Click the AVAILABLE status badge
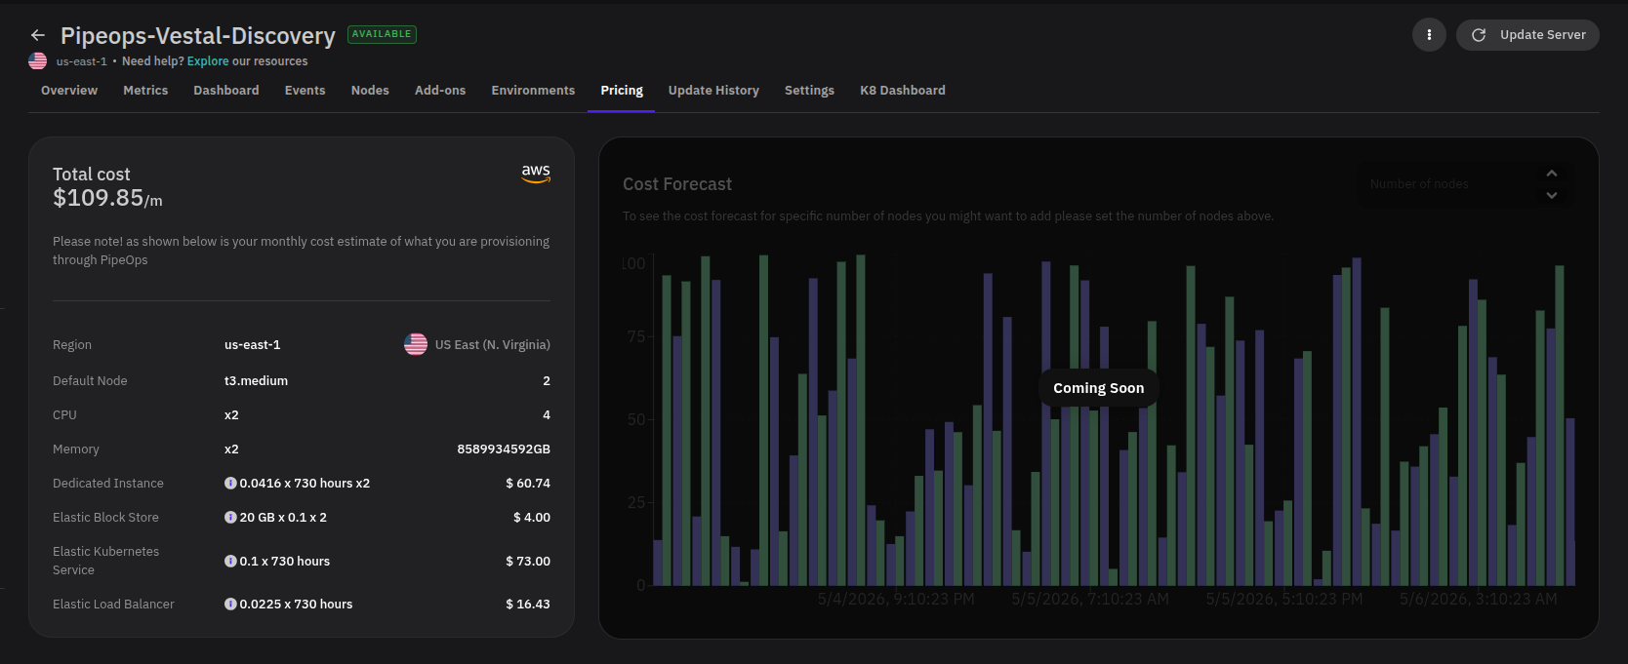The width and height of the screenshot is (1628, 664). (382, 34)
